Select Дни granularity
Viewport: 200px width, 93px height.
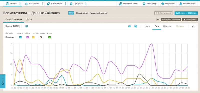coord(157,26)
